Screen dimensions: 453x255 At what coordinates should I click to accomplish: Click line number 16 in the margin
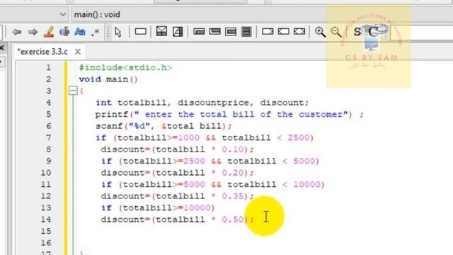point(45,243)
